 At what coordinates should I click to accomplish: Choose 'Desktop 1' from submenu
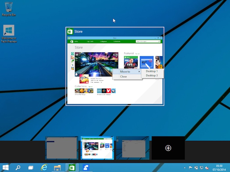click(152, 71)
